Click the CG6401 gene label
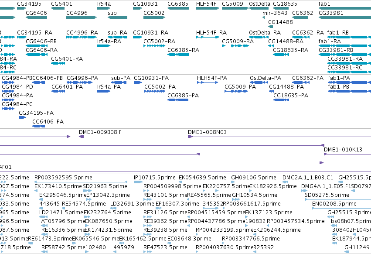Viewport: 371px width, 254px height. (61, 4)
